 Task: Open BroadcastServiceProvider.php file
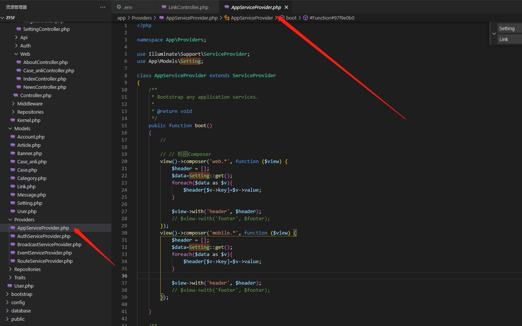point(49,244)
